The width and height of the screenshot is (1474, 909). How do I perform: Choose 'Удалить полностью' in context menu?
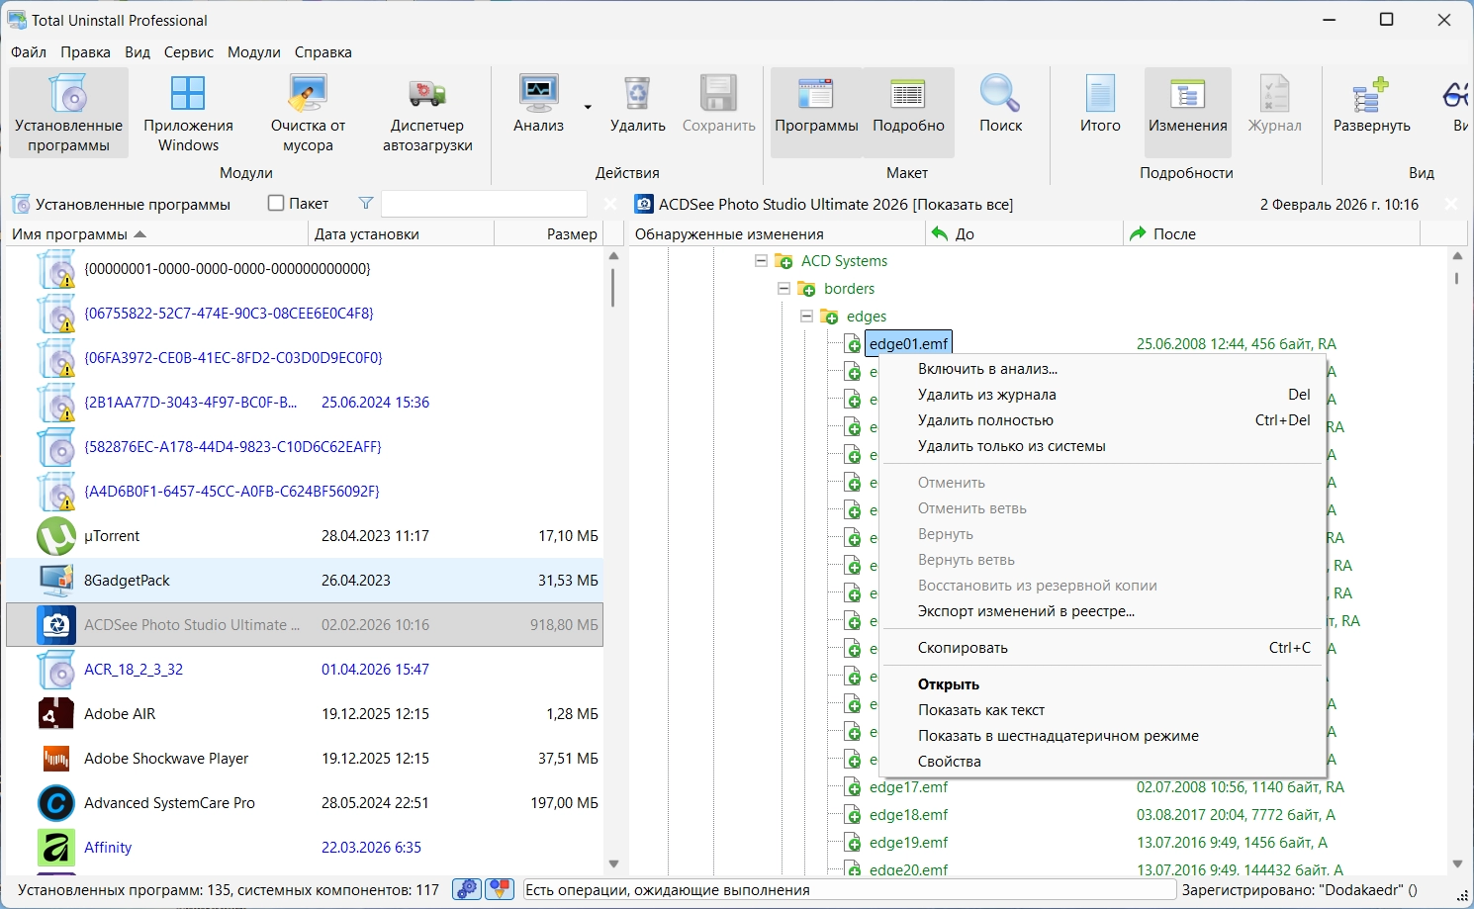click(x=985, y=420)
